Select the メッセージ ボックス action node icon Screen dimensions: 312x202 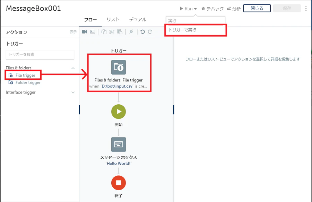(x=119, y=144)
